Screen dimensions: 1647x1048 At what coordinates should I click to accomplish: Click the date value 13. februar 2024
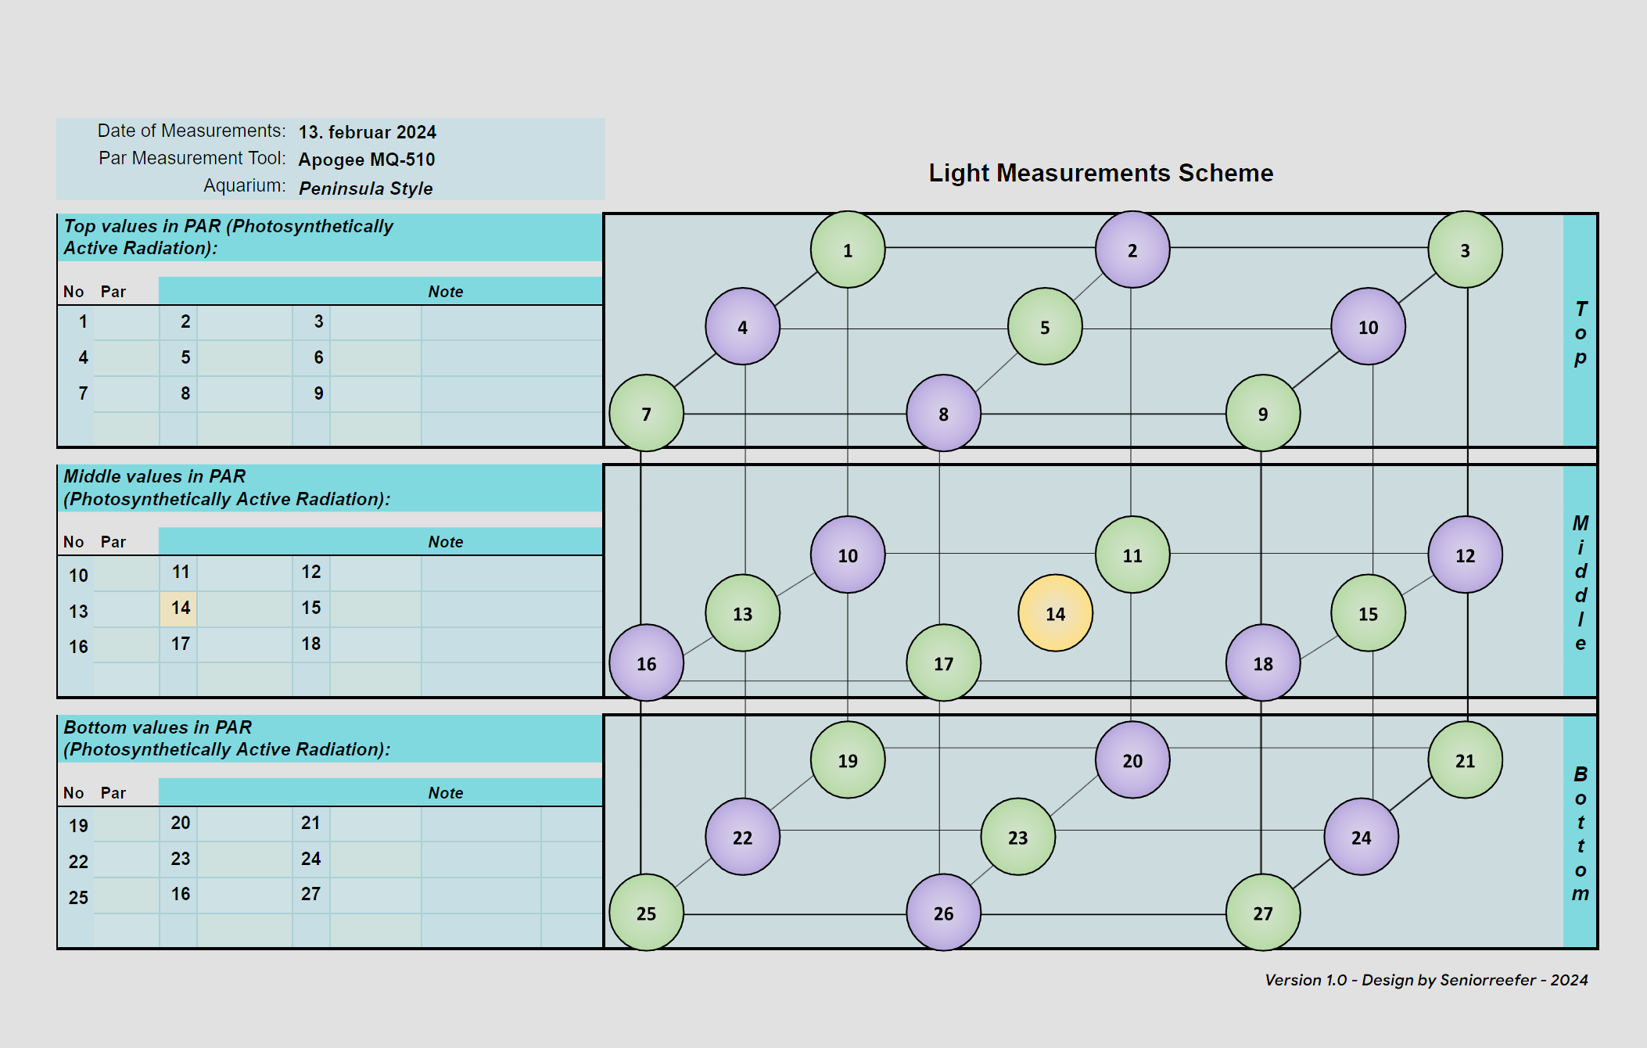click(367, 132)
